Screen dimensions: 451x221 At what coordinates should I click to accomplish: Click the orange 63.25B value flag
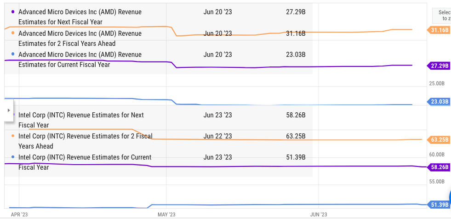(x=438, y=140)
